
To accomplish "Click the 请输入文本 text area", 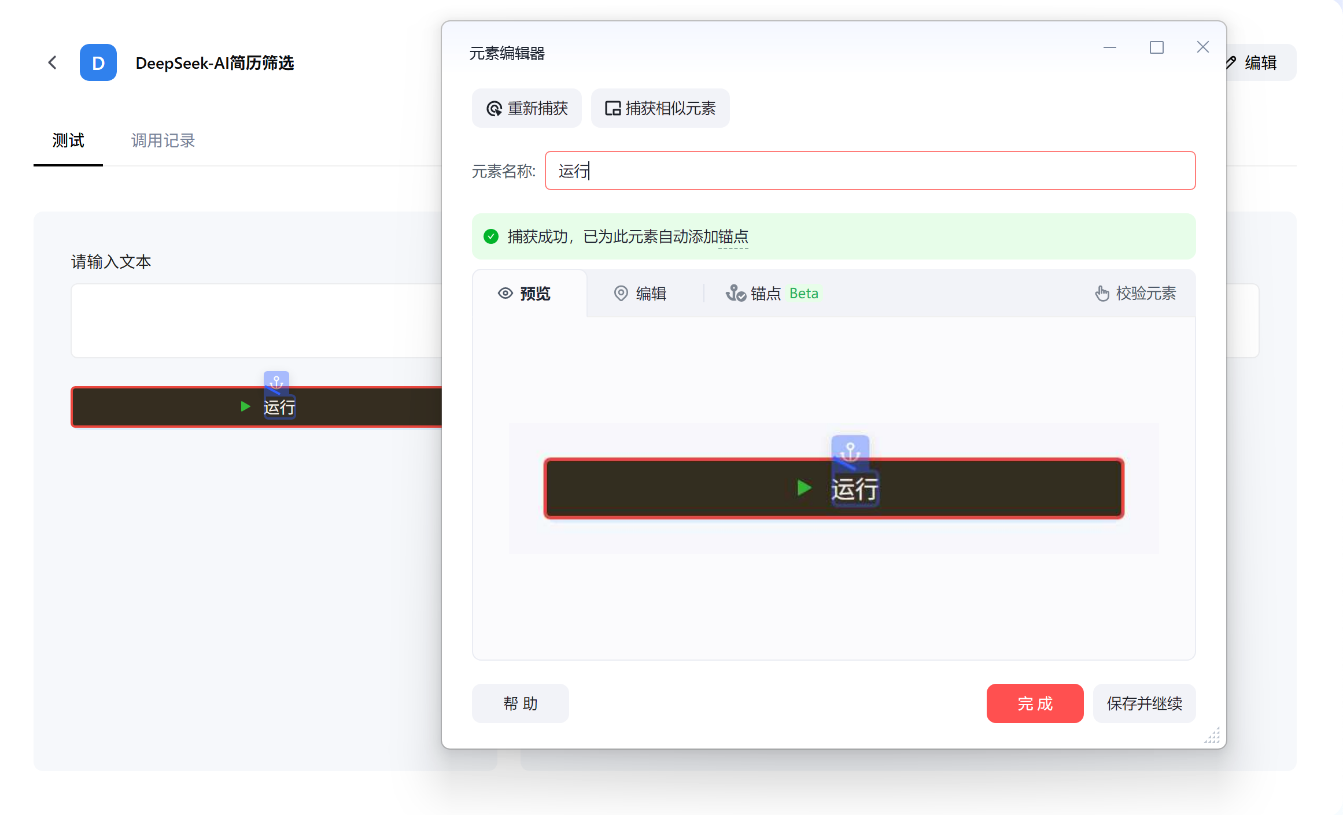I will (x=256, y=320).
